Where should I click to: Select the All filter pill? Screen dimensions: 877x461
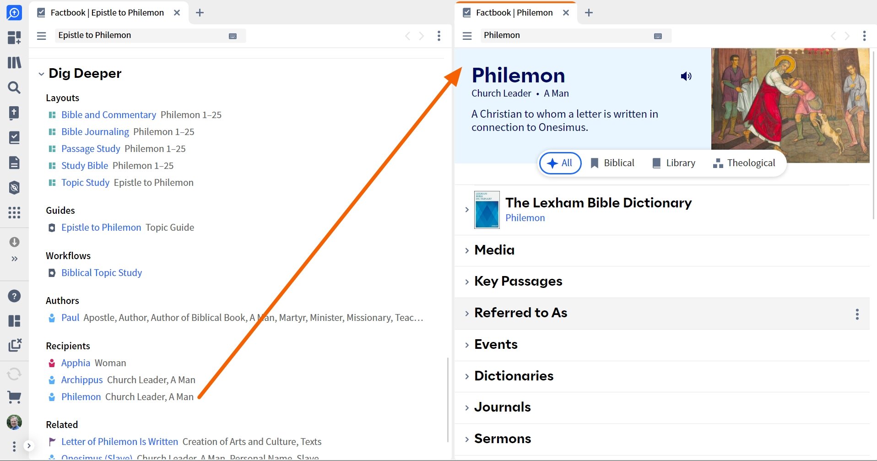[x=560, y=163]
